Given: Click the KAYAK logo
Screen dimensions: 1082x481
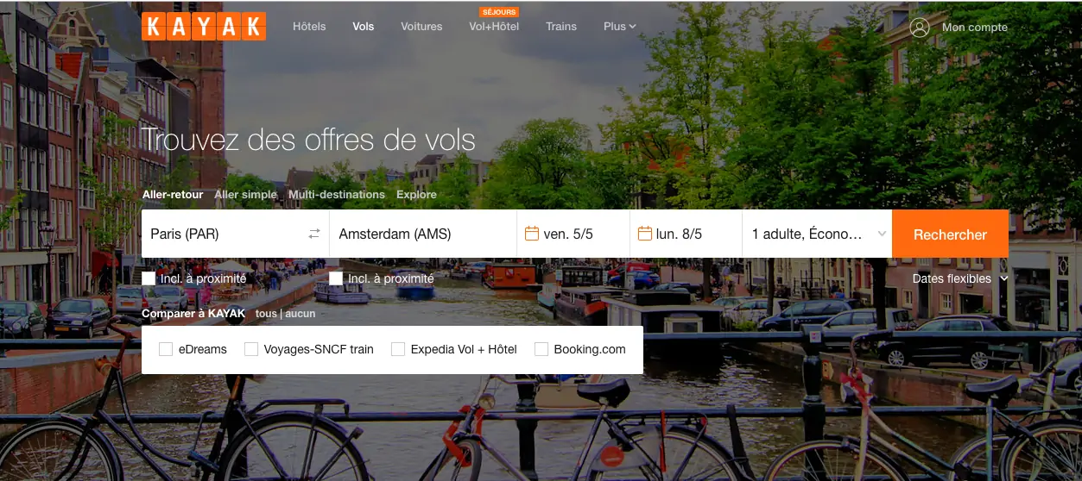Looking at the screenshot, I should [204, 26].
